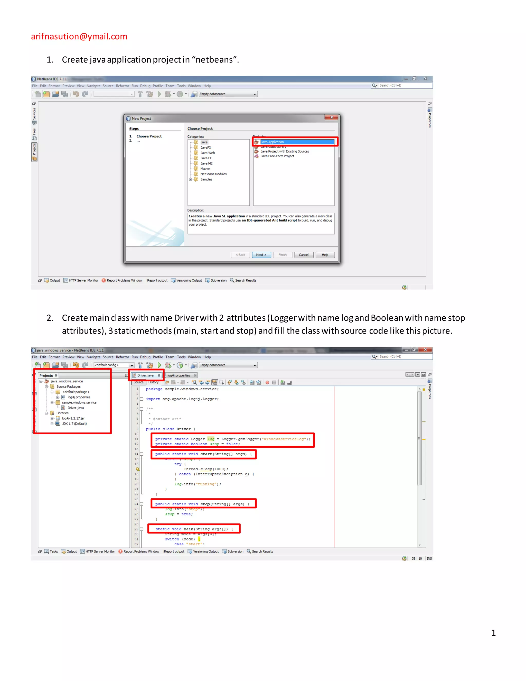Viewport: 526px width, 681px height.
Task: Select Driver.java in Projects tree
Action: (x=76, y=408)
